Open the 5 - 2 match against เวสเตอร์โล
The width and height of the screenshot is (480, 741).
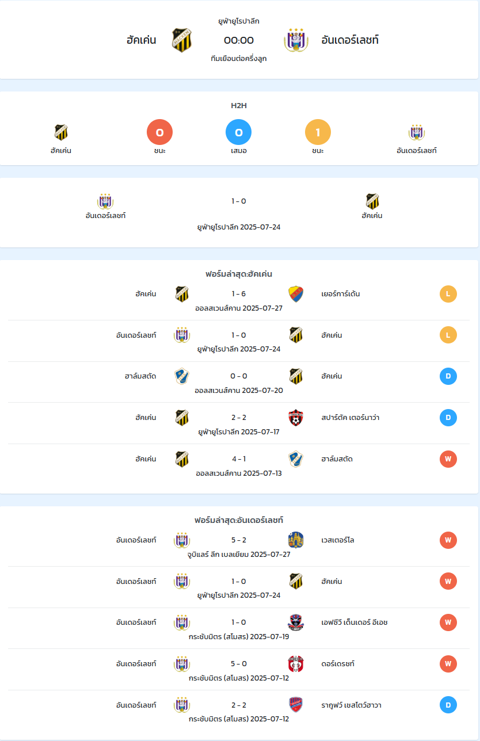coord(239,546)
